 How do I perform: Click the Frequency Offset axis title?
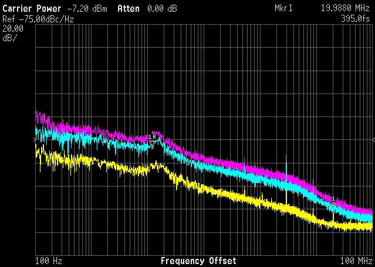pos(198,261)
